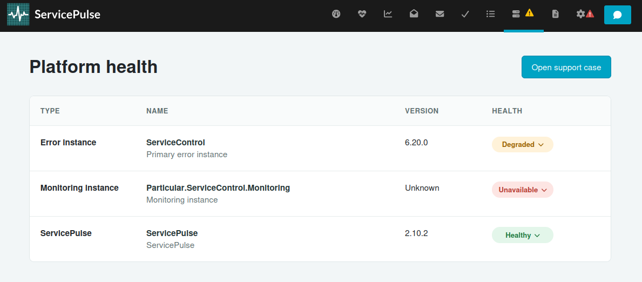Click the red alert triangle icon
The height and width of the screenshot is (282, 642).
coord(590,15)
